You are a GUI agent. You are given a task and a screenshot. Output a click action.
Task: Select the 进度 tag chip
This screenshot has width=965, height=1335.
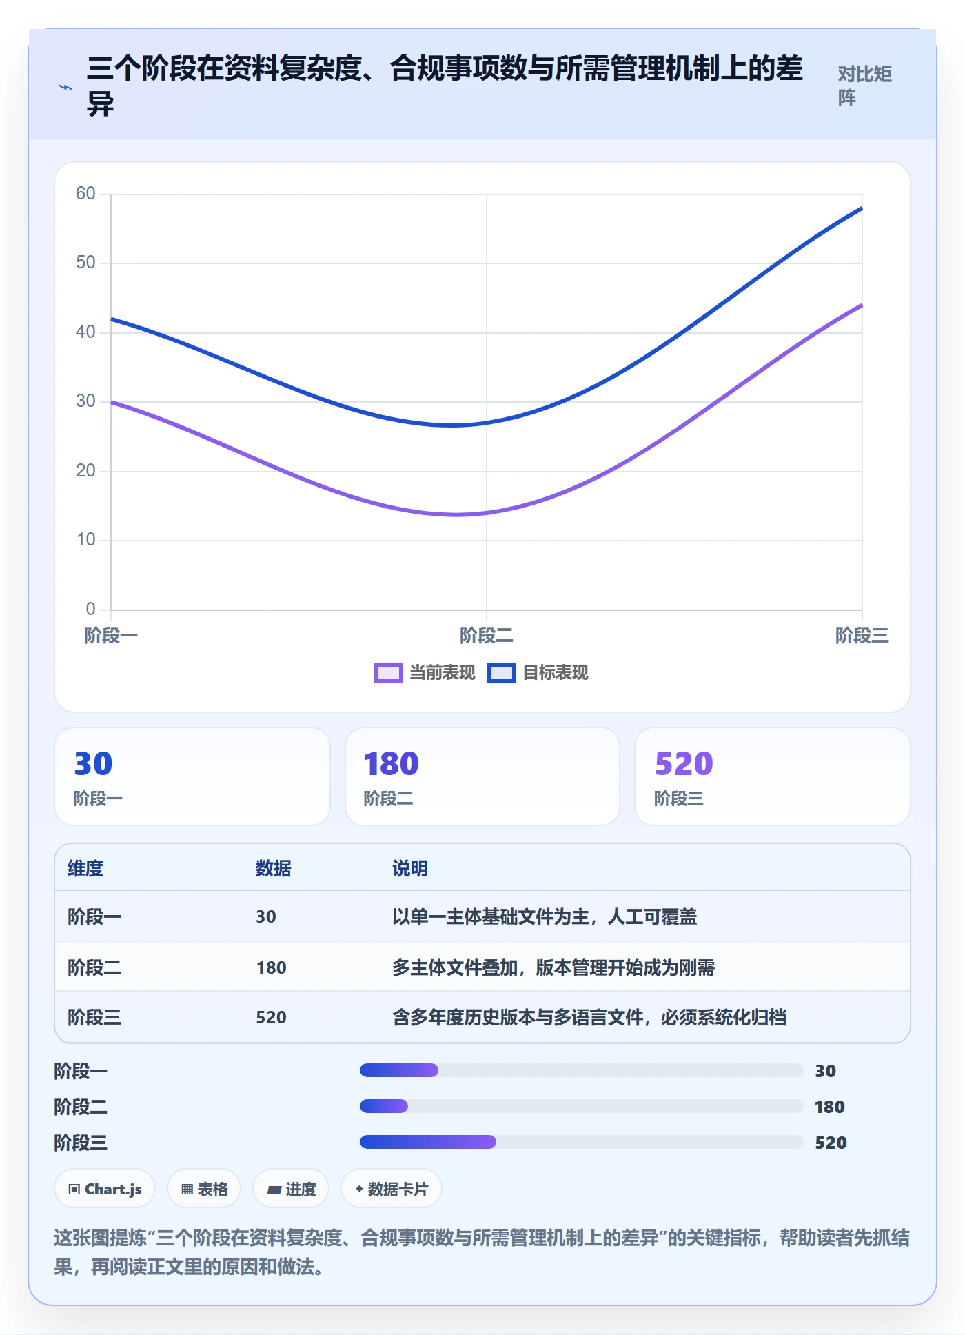(291, 1189)
